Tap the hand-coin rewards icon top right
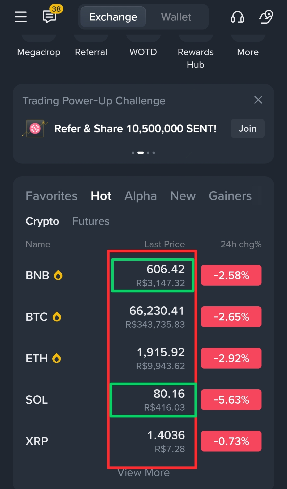The image size is (287, 489). [266, 17]
